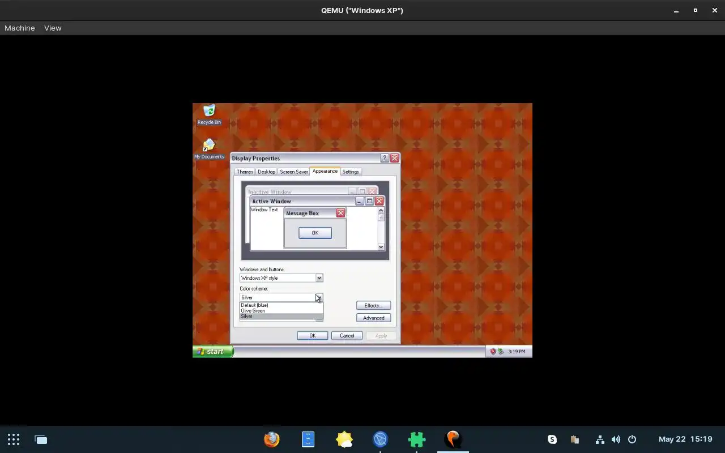Open the QEMU Machine menu

click(20, 28)
